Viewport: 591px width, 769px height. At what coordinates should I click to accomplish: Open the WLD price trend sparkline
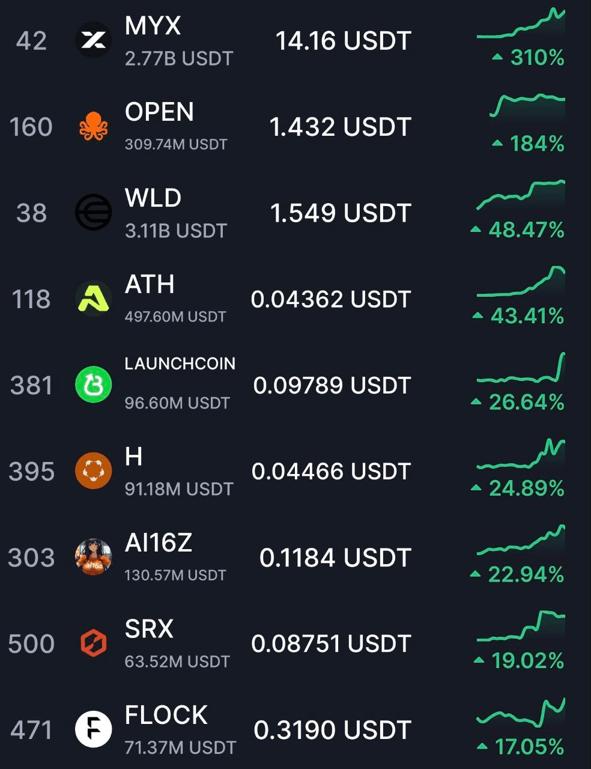click(521, 195)
